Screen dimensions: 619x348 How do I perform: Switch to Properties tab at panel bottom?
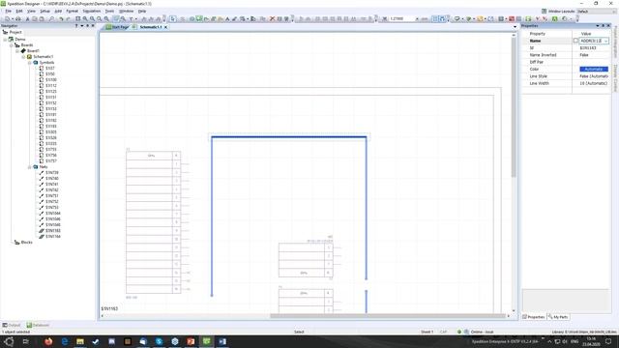(534, 317)
